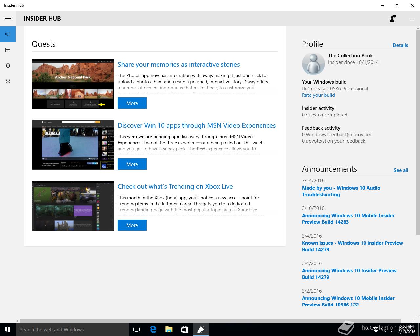Click the Xbox Trending screenshot thumbnail
The image size is (420, 336).
73,206
